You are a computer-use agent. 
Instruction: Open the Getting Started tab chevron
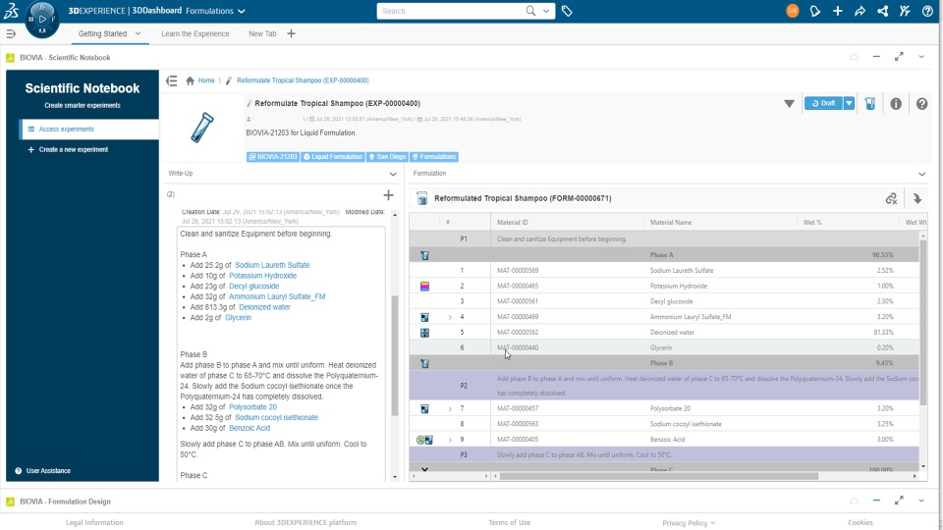(x=139, y=33)
